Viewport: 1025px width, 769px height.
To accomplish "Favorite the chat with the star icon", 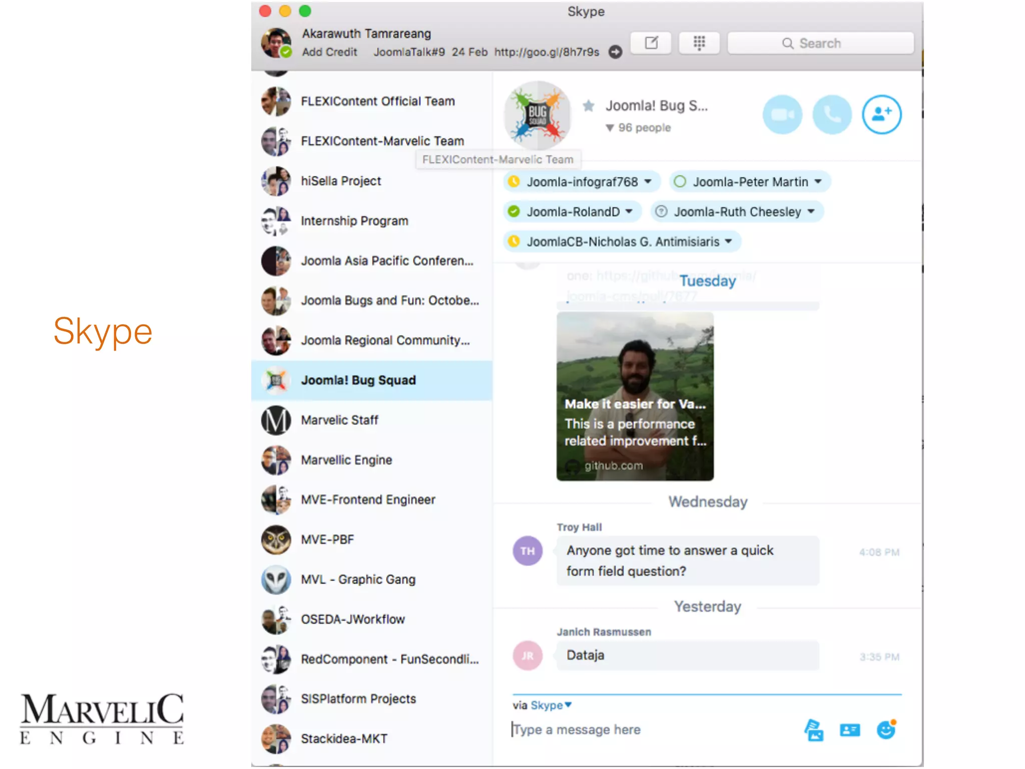I will click(x=589, y=106).
